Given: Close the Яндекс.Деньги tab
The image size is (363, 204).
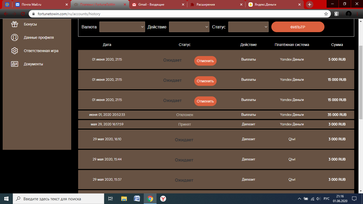Looking at the screenshot, I should (x=299, y=5).
